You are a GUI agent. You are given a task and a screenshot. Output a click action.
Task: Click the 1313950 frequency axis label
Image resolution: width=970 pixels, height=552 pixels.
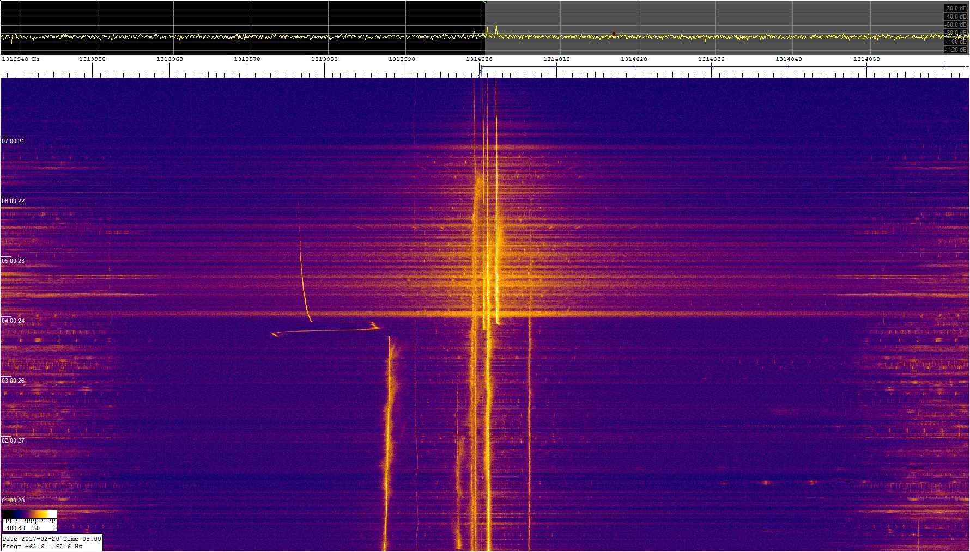click(93, 59)
